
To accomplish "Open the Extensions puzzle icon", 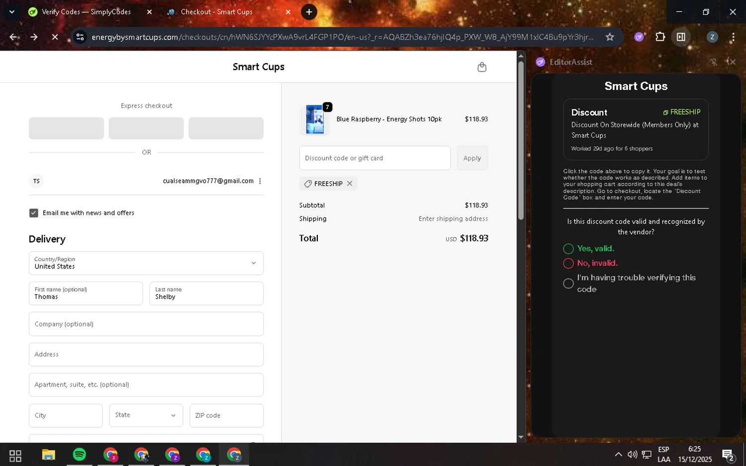I will point(660,37).
